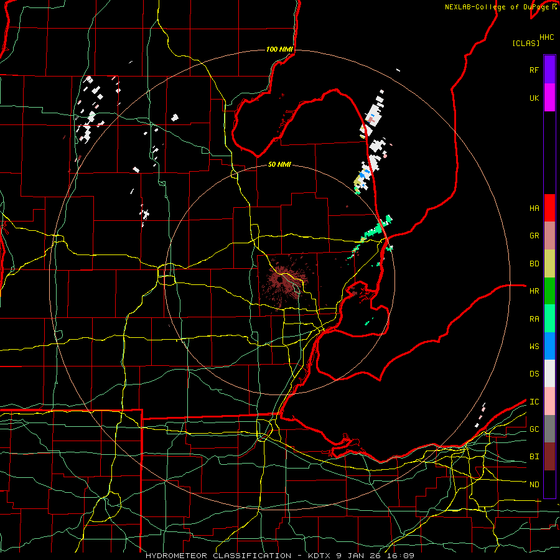560x560 pixels.
Task: Click the "GR" legend label
Action: (x=534, y=236)
